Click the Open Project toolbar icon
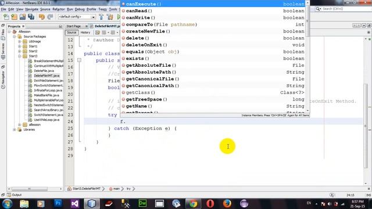The height and width of the screenshot is (209, 372). click(x=23, y=17)
